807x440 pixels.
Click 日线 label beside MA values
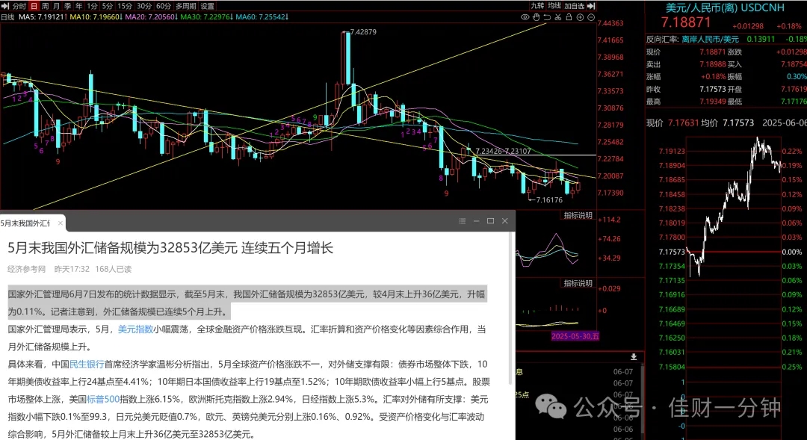(7, 17)
